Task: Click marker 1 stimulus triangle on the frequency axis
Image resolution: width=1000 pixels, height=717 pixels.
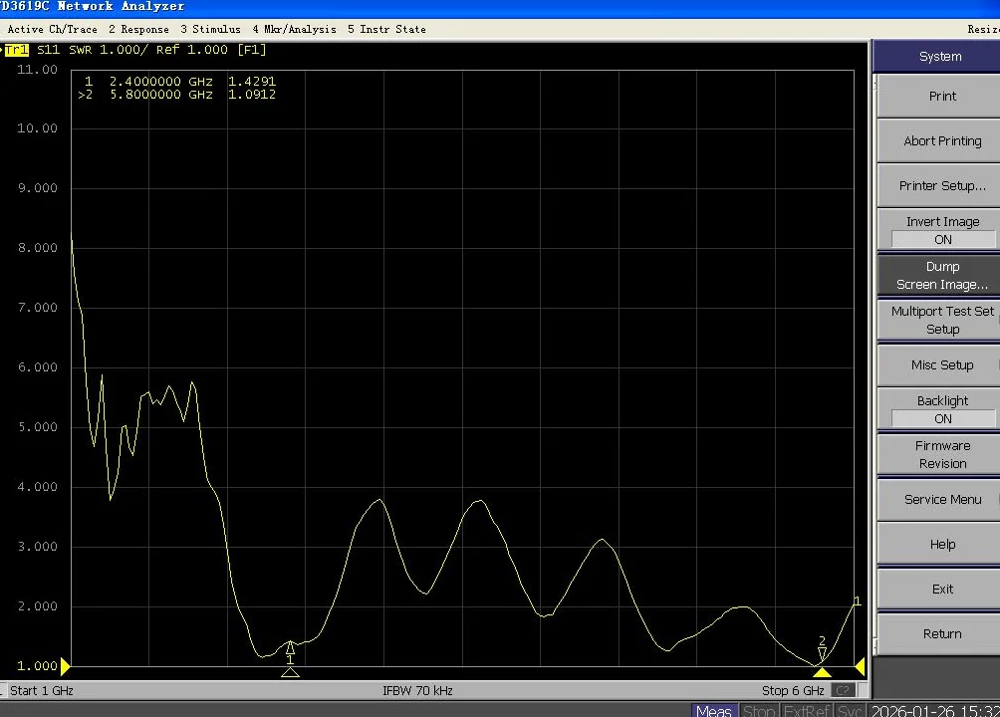Action: click(290, 672)
